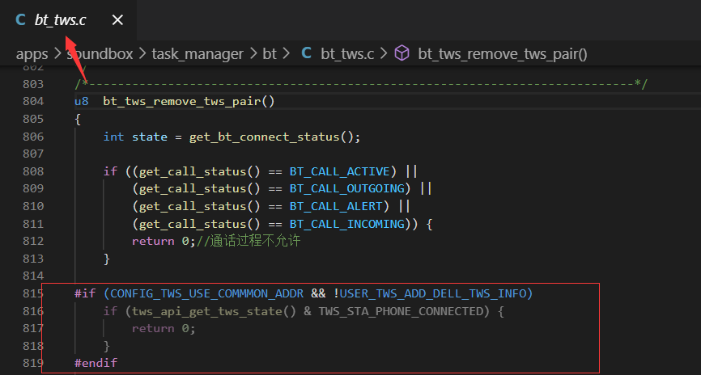This screenshot has width=701, height=375.
Task: Open the apps breadcrumb segment
Action: [x=32, y=54]
